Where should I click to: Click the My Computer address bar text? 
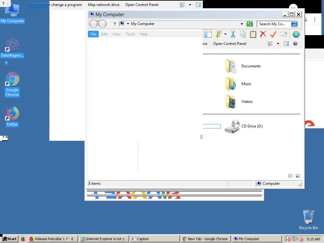(x=143, y=24)
